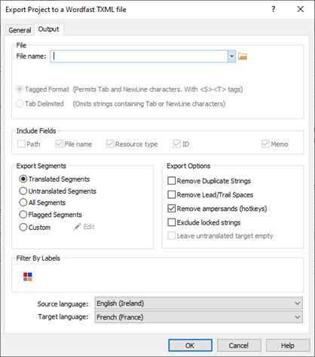This screenshot has width=315, height=357.
Task: Select the Output tab
Action: tap(49, 29)
